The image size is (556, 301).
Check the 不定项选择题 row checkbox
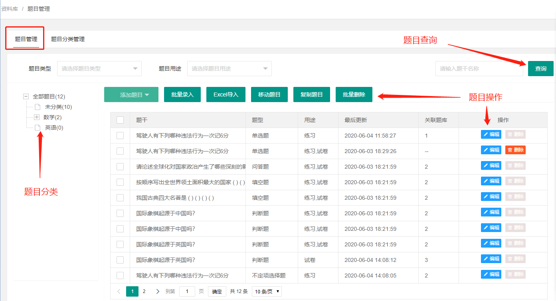(120, 275)
